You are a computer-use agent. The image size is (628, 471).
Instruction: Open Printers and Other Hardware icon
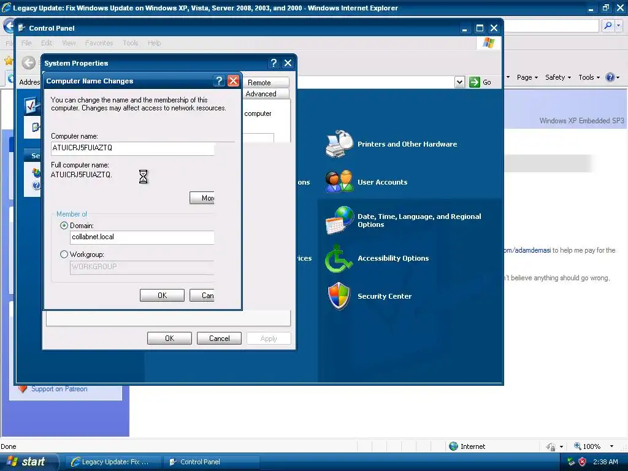coord(339,144)
